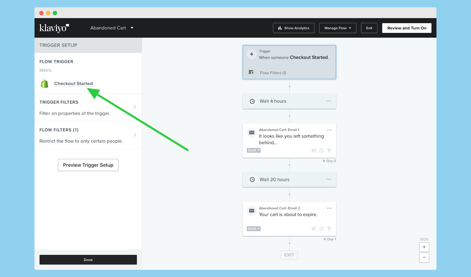Select the Wait 4 hours card label
This screenshot has height=277, width=471.
click(273, 101)
